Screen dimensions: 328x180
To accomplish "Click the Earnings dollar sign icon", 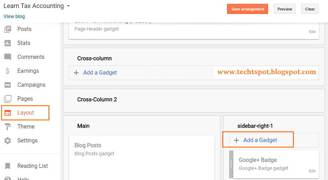I will (8, 71).
